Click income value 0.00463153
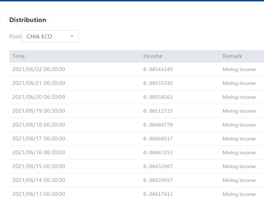Image resolution: width=264 pixels, height=198 pixels. pyautogui.click(x=158, y=152)
